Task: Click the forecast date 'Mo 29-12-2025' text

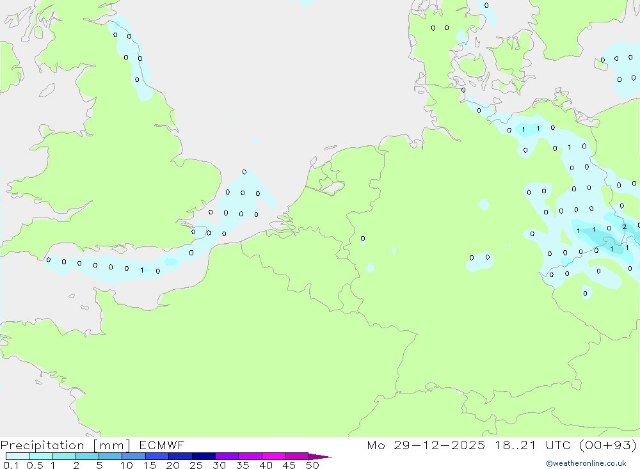Action: coord(426,445)
